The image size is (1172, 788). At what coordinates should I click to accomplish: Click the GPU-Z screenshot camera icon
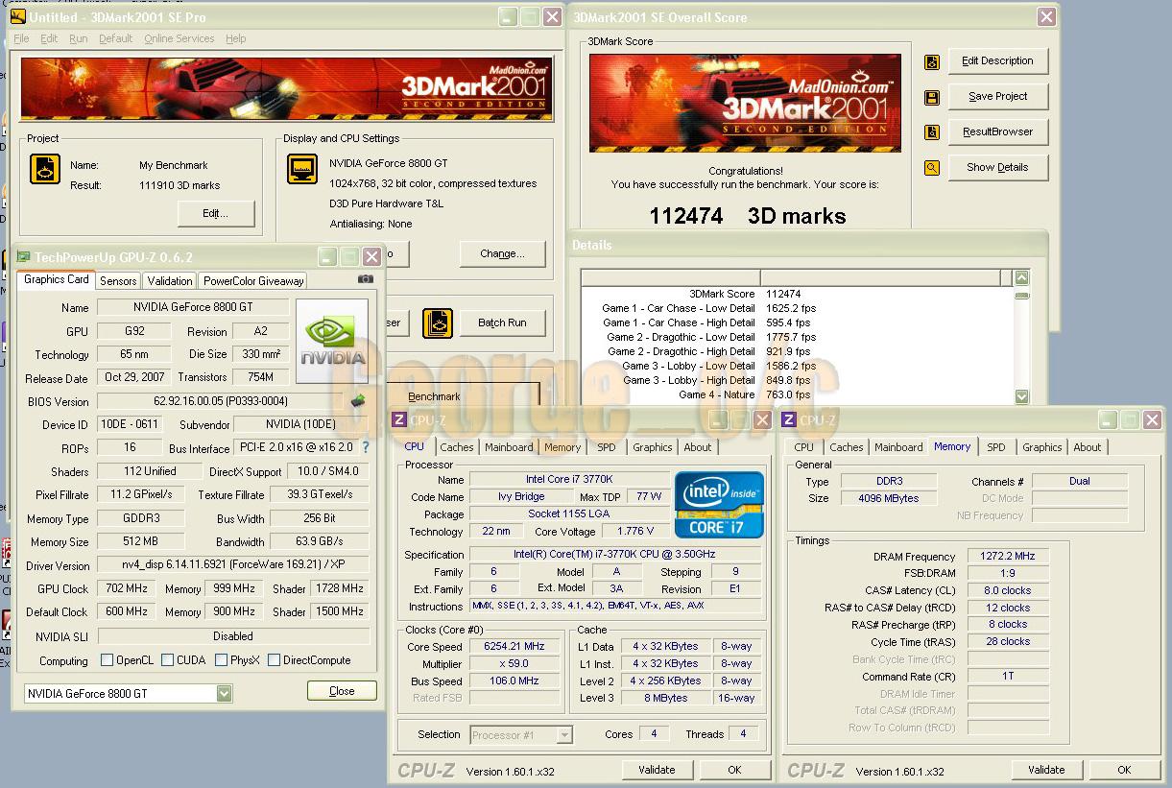[366, 279]
